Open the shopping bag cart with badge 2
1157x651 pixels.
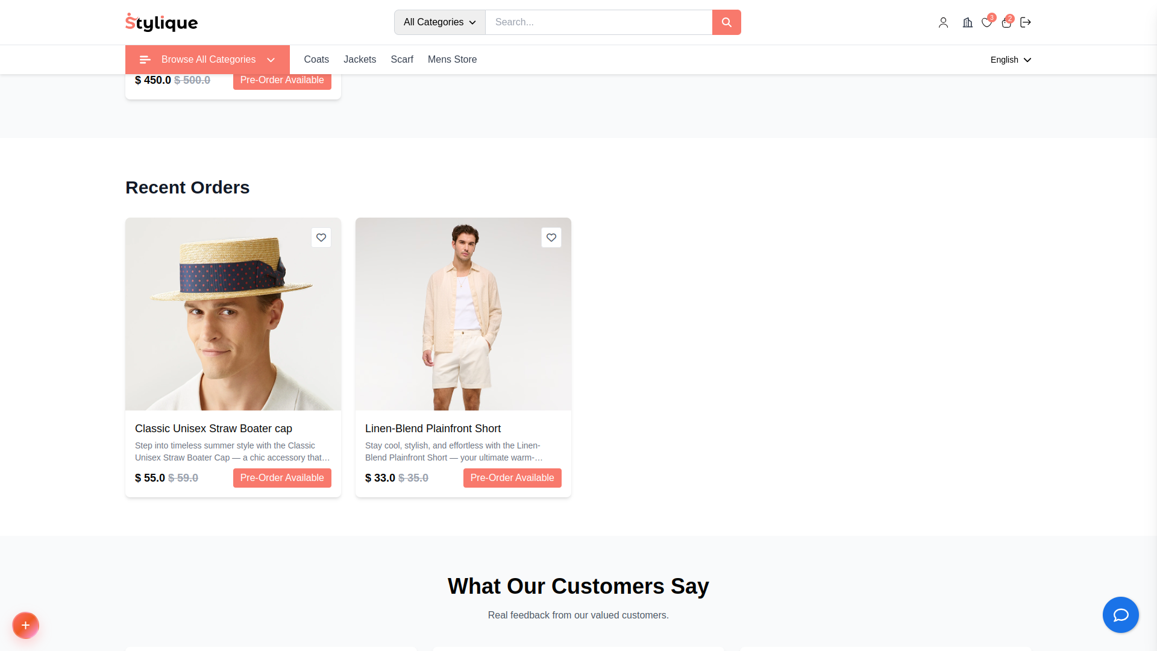point(1006,22)
